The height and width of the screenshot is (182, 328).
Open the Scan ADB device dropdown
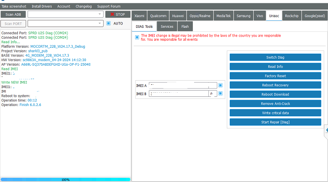[66, 14]
